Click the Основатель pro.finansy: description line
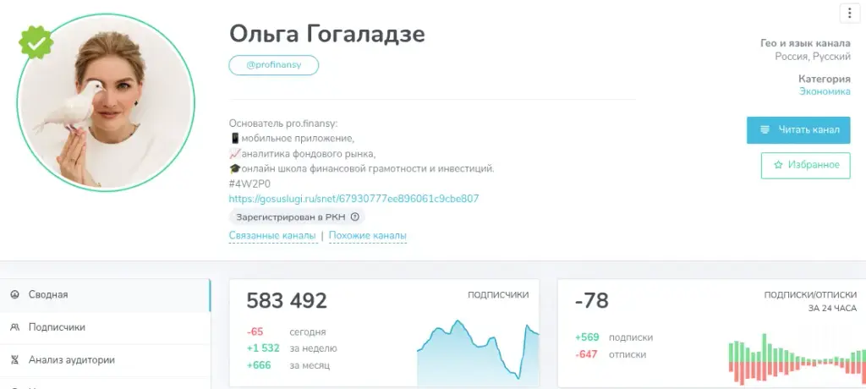The width and height of the screenshot is (866, 389). 283,123
